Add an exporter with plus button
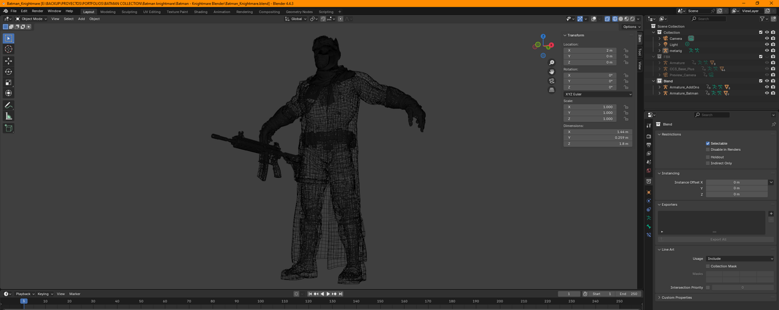Viewport: 779px width, 310px height. (x=771, y=214)
